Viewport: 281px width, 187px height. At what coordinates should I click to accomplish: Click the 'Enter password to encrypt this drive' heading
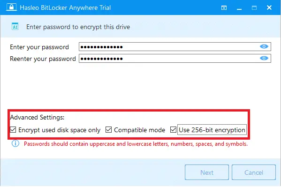pos(78,27)
